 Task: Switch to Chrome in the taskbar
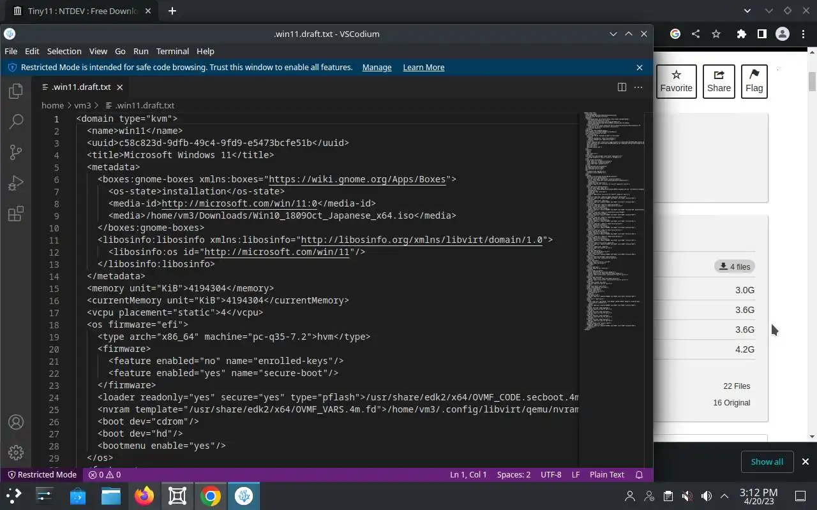pyautogui.click(x=211, y=495)
